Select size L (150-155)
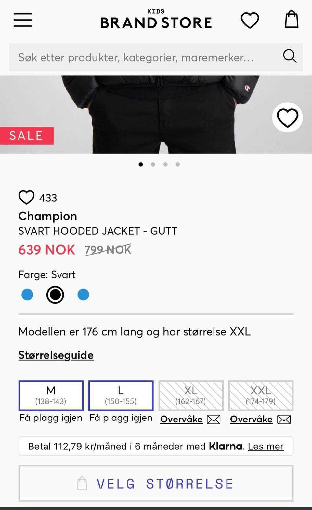This screenshot has width=312, height=510. tap(121, 396)
